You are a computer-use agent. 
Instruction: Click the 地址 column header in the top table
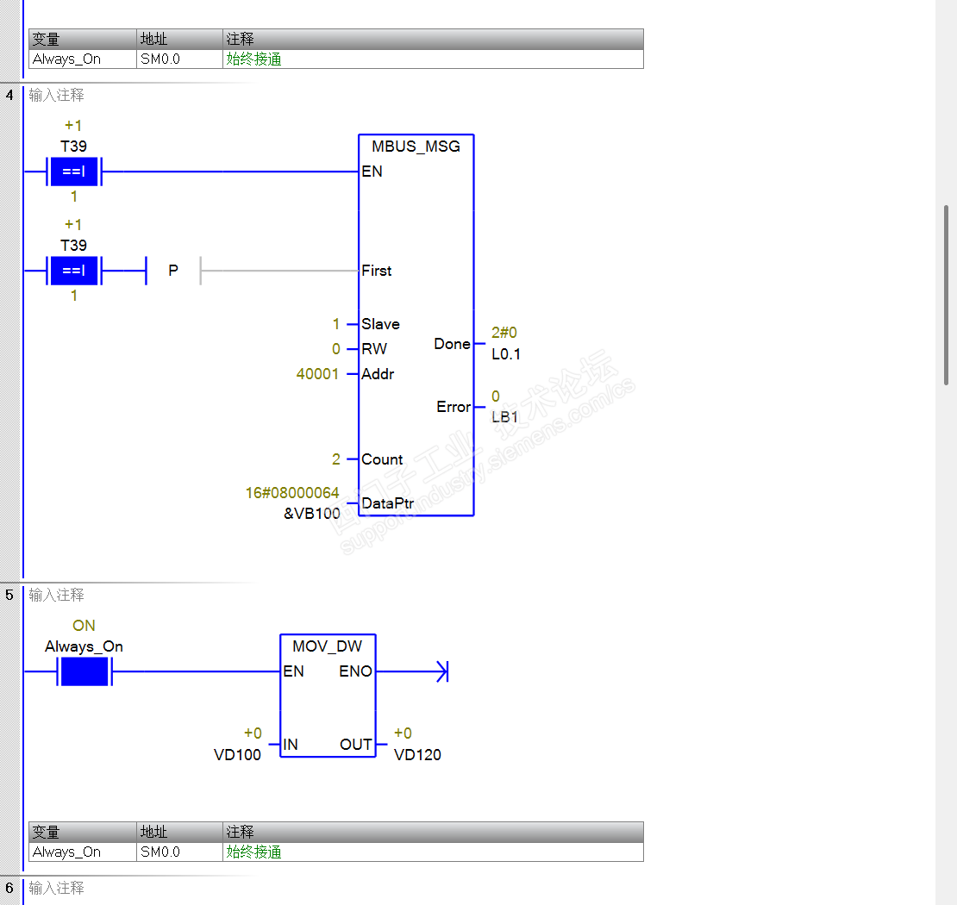[179, 39]
